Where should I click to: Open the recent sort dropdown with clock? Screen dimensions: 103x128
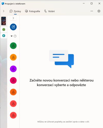(x=14, y=36)
